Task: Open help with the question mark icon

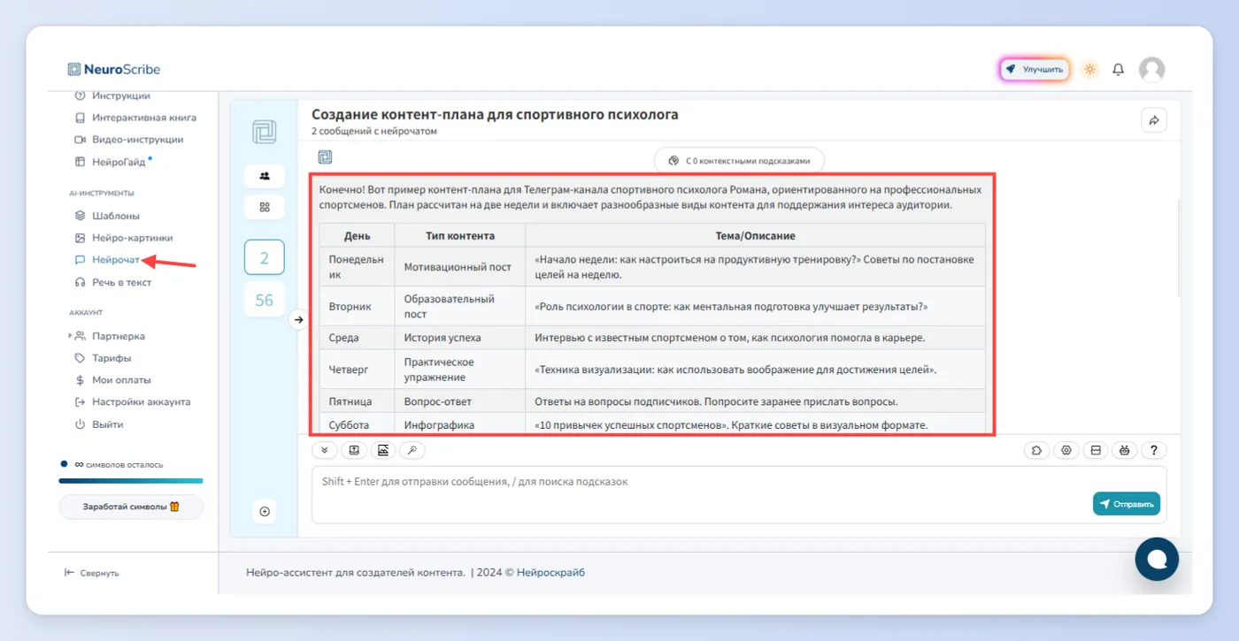Action: 1153,450
